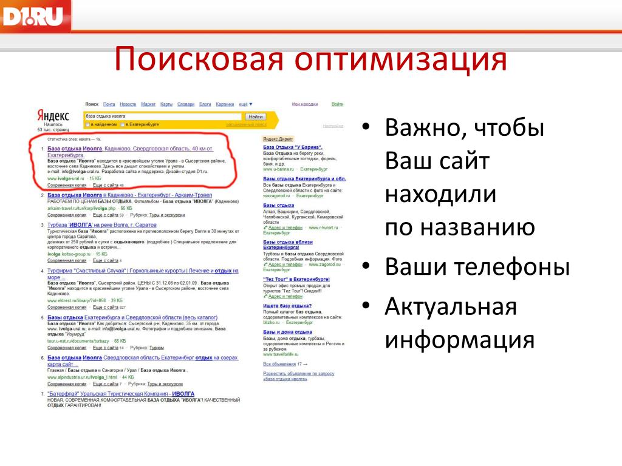Click 'Еще с сайта' under result 1
The height and width of the screenshot is (466, 622).
pos(106,186)
